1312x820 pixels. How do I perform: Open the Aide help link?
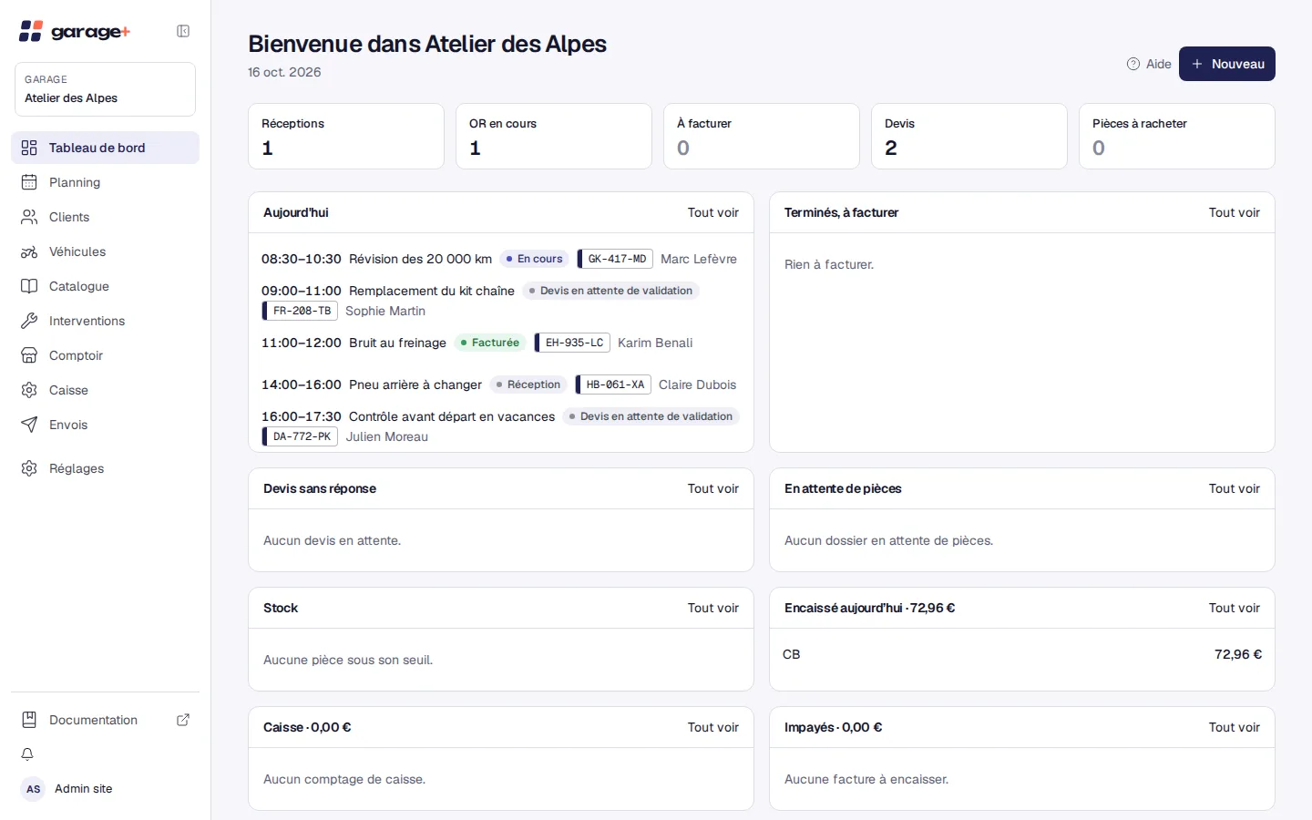pos(1149,64)
